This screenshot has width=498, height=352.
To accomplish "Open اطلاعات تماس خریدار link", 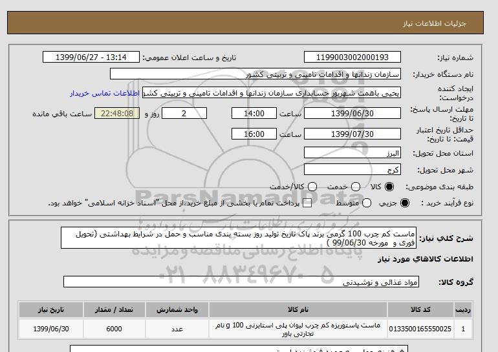I will click(105, 94).
